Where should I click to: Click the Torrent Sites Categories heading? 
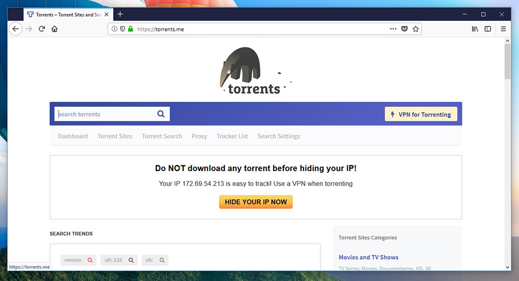(368, 237)
